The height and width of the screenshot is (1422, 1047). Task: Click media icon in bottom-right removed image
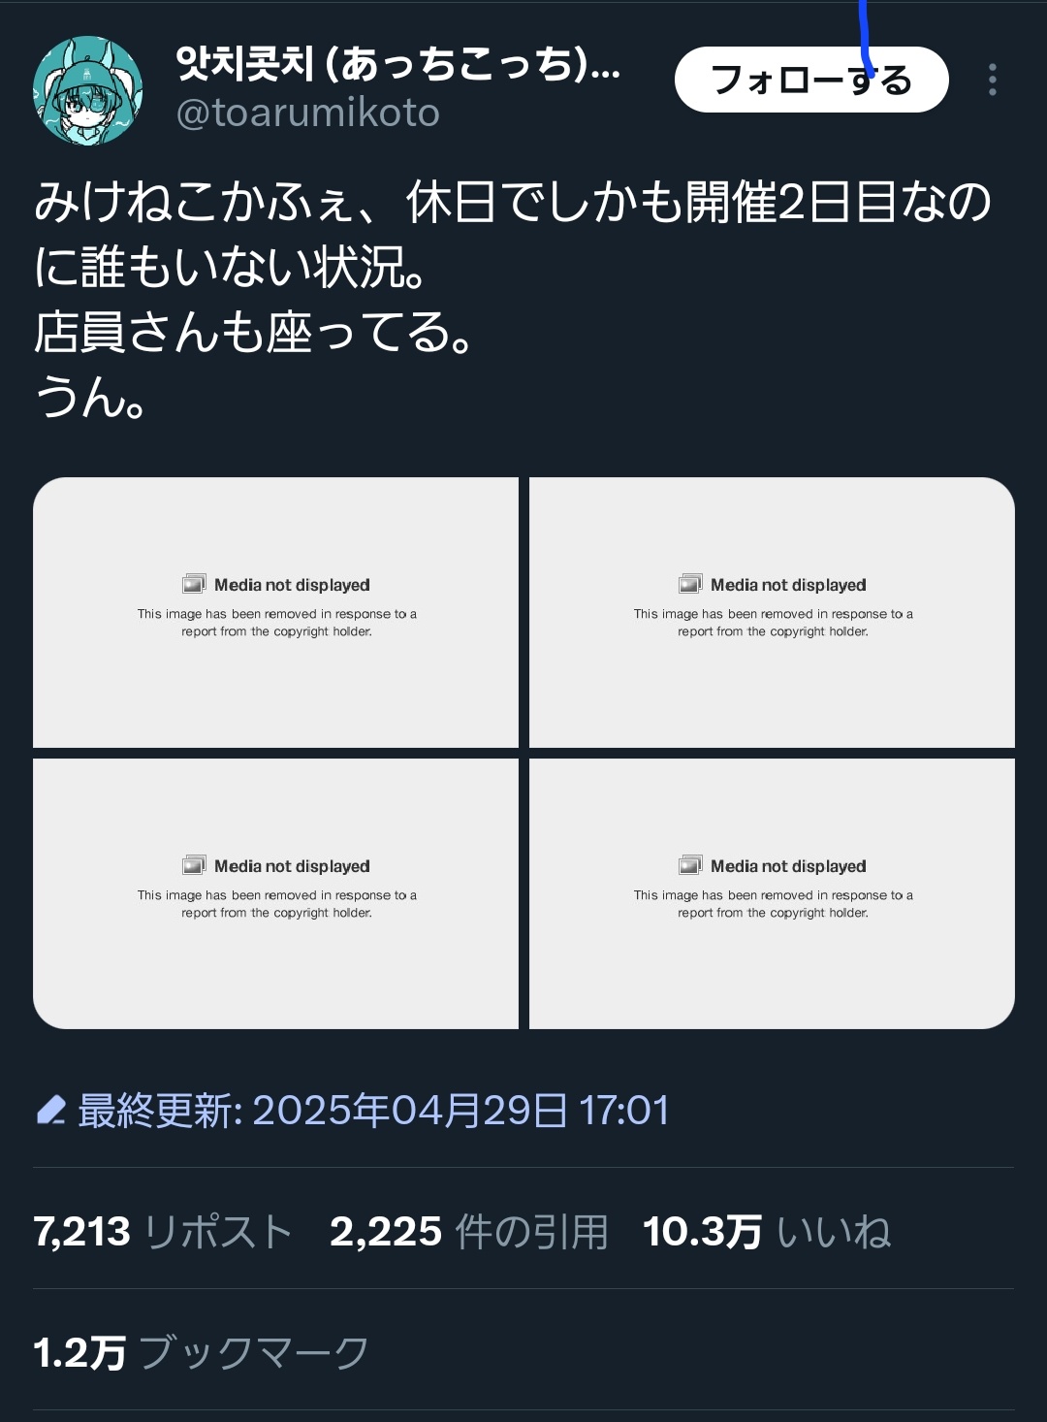click(x=690, y=865)
